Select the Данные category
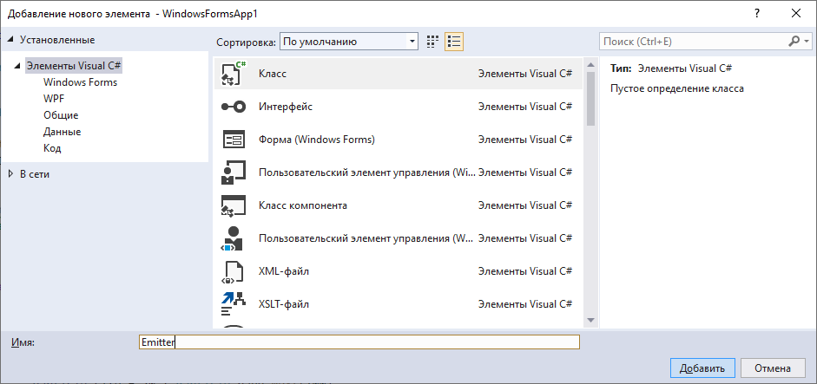 (62, 132)
